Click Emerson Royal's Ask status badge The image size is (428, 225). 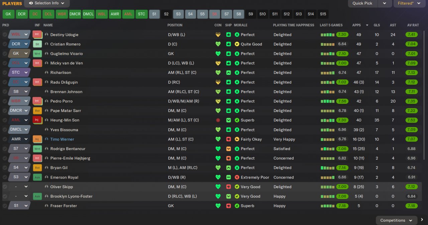[37, 177]
